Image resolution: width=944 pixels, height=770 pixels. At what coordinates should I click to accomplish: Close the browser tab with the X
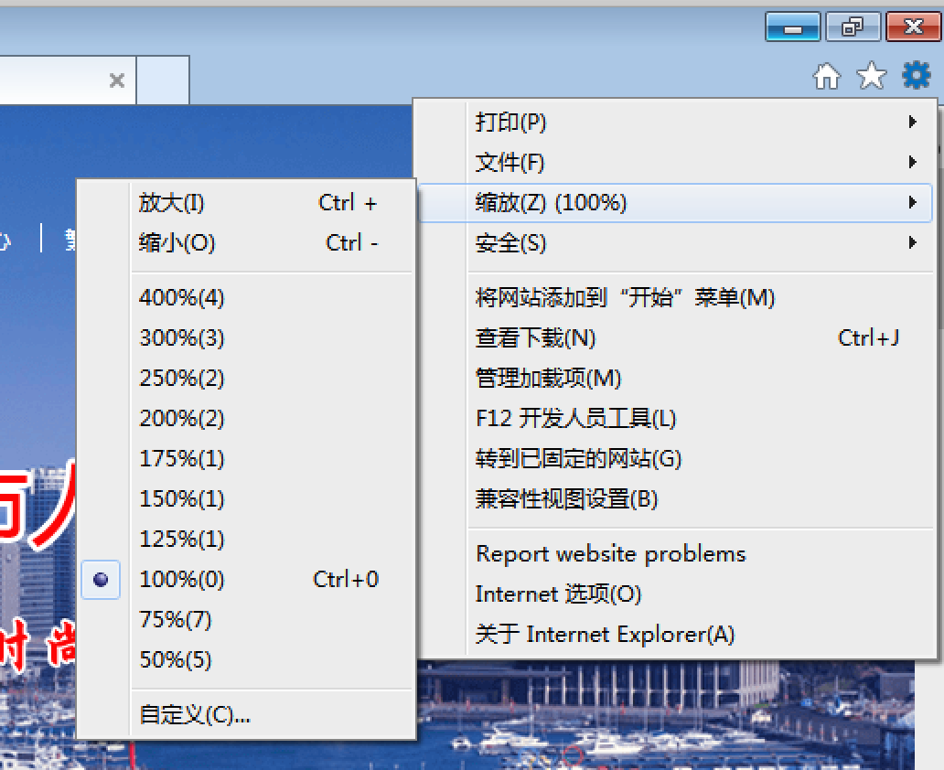(116, 80)
